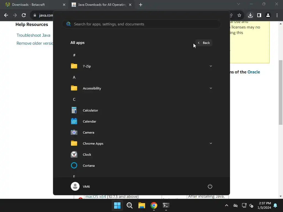Open a new Chrome tab
Screen dimensions: 283x212
coord(141,5)
